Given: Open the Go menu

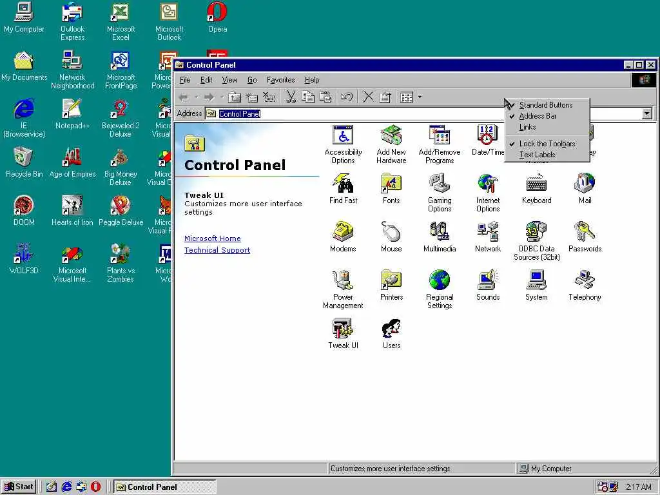Looking at the screenshot, I should 252,80.
